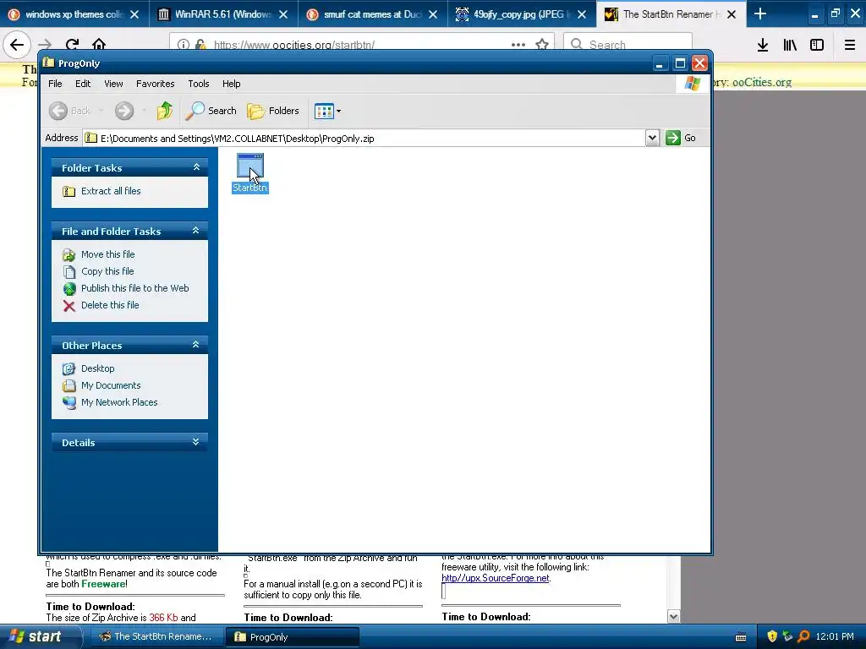Image resolution: width=866 pixels, height=649 pixels.
Task: Click the Forward arrow button
Action: point(124,111)
